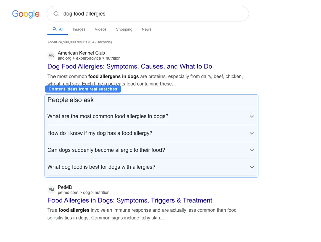
Task: Switch to the Images tab
Action: pyautogui.click(x=79, y=29)
